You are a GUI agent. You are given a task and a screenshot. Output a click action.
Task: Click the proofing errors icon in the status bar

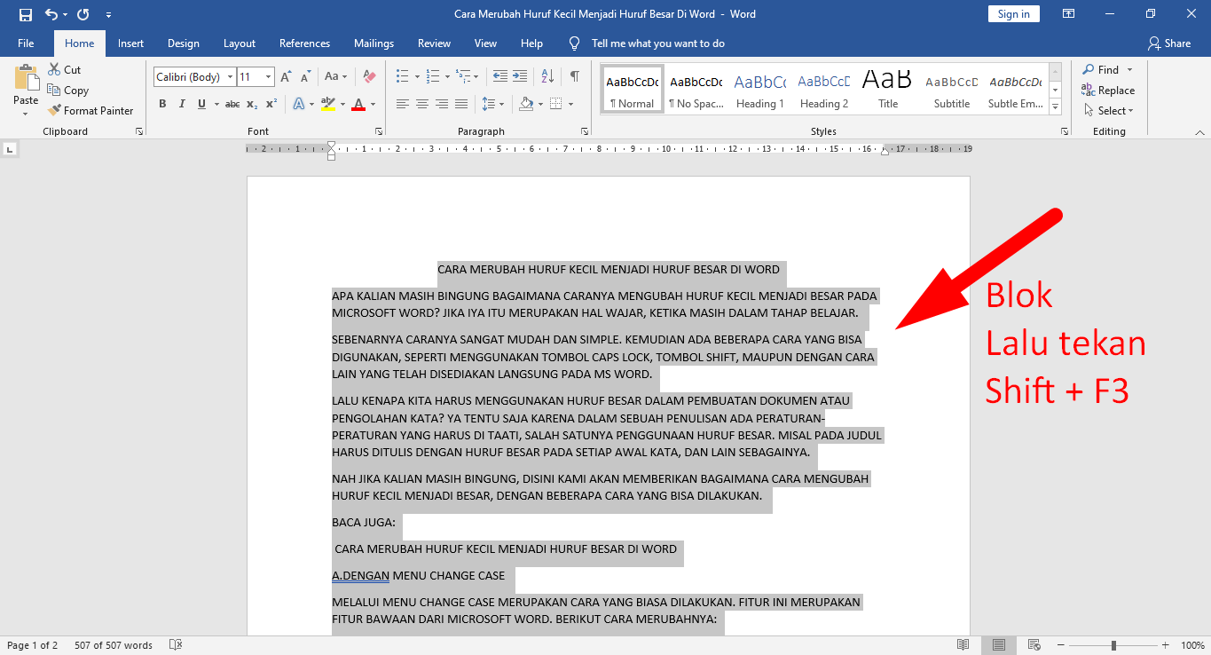[x=176, y=645]
